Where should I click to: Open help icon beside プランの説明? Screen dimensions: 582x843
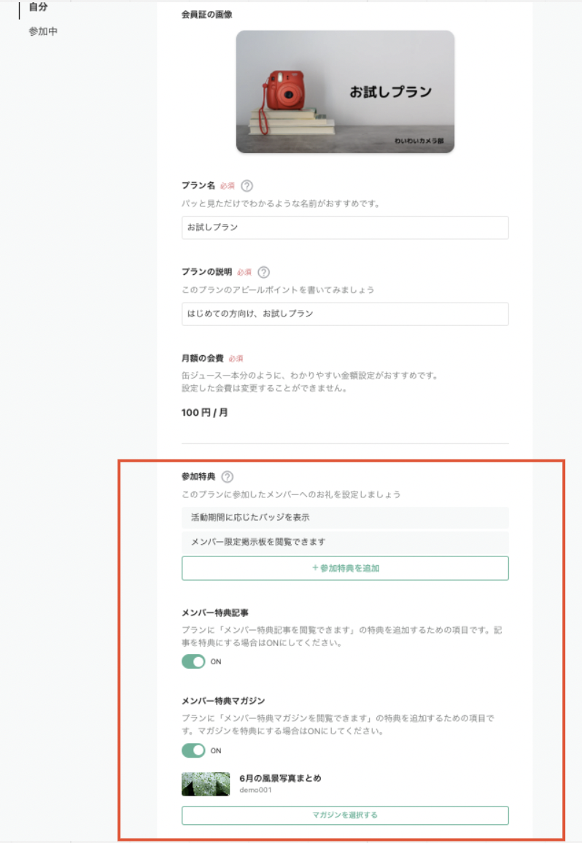pyautogui.click(x=263, y=272)
